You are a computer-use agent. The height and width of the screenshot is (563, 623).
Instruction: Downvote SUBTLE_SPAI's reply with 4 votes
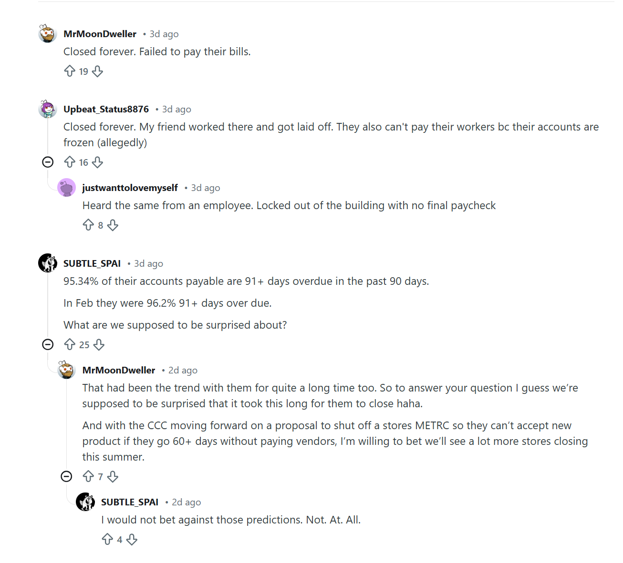pos(132,540)
